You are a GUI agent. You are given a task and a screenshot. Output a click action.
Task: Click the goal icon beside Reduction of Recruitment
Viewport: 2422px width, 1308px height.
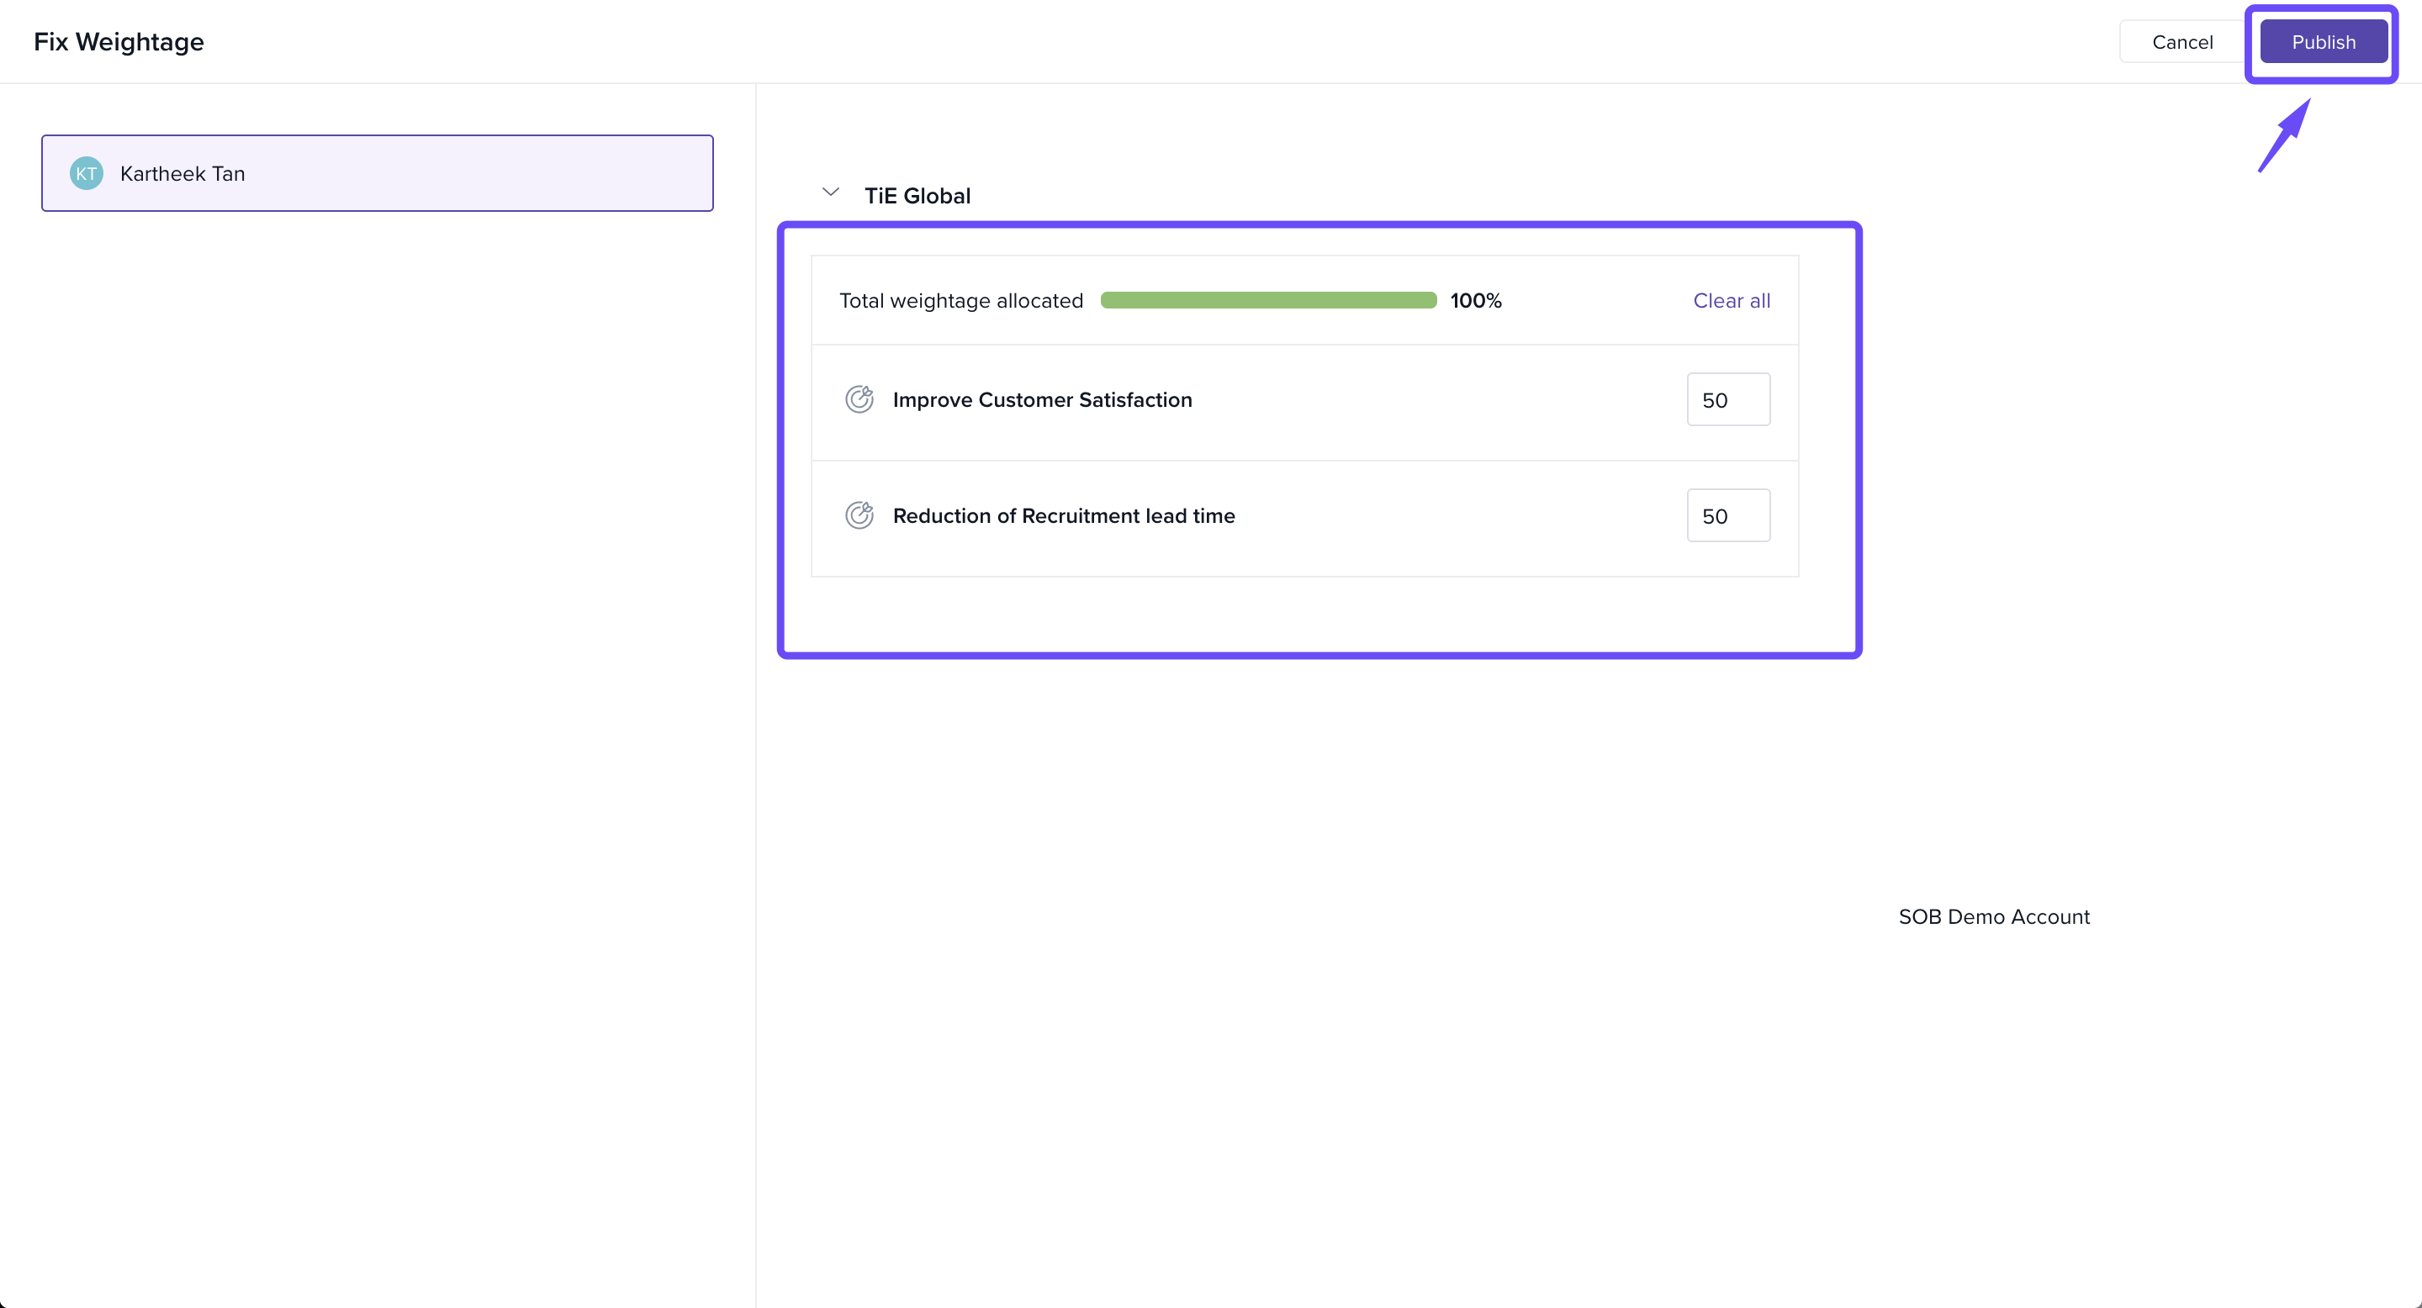click(x=859, y=515)
